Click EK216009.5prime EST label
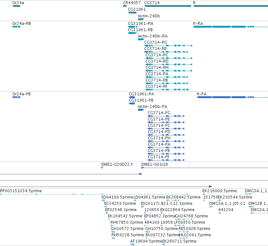Screen dimensions: 268x246 click(x=220, y=191)
